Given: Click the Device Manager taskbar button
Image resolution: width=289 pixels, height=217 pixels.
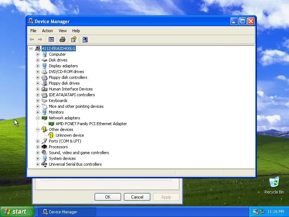Looking at the screenshot, I should click(x=67, y=212).
